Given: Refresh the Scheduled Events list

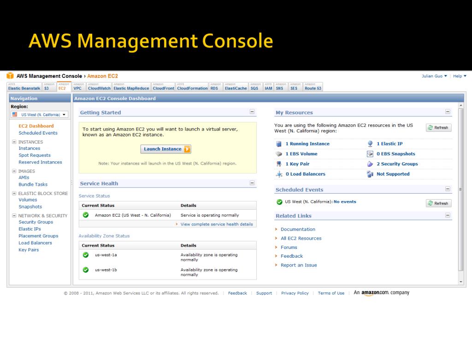Looking at the screenshot, I should coord(439,203).
